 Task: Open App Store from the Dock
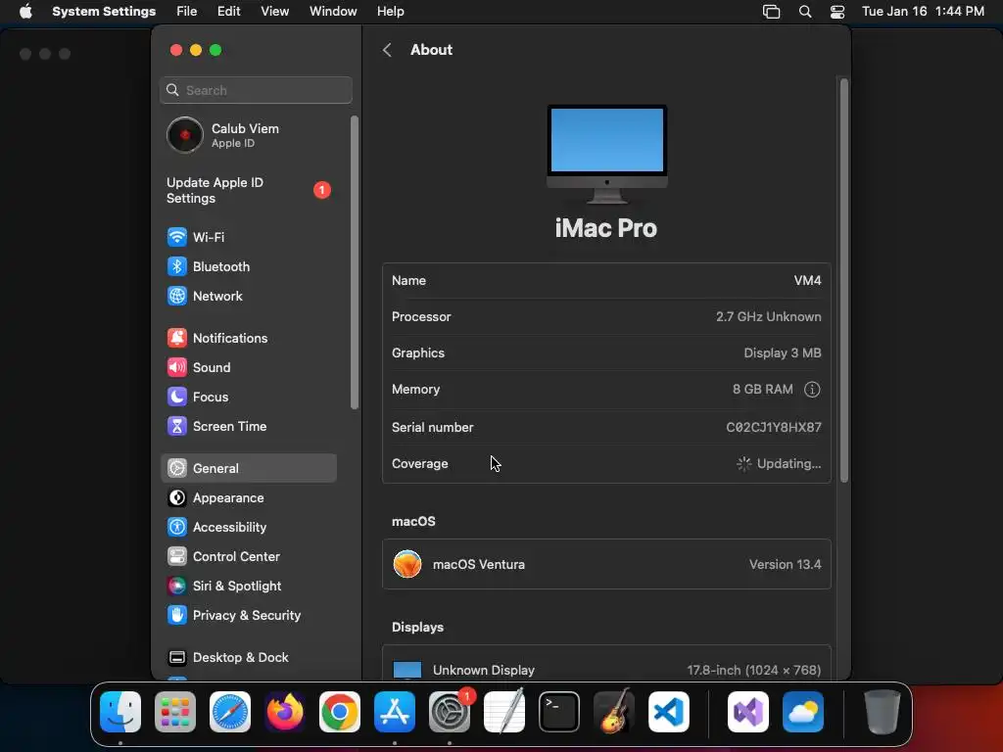(395, 712)
